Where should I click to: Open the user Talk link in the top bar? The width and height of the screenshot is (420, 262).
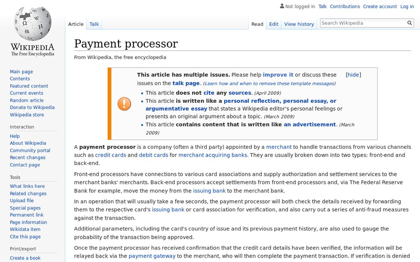[323, 7]
